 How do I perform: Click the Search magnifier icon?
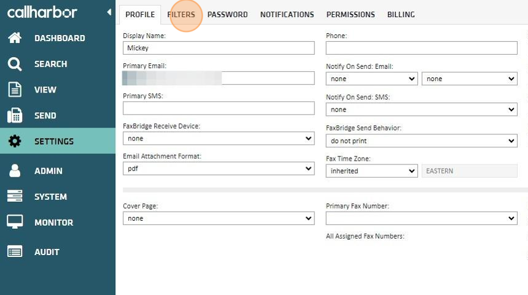click(x=15, y=64)
